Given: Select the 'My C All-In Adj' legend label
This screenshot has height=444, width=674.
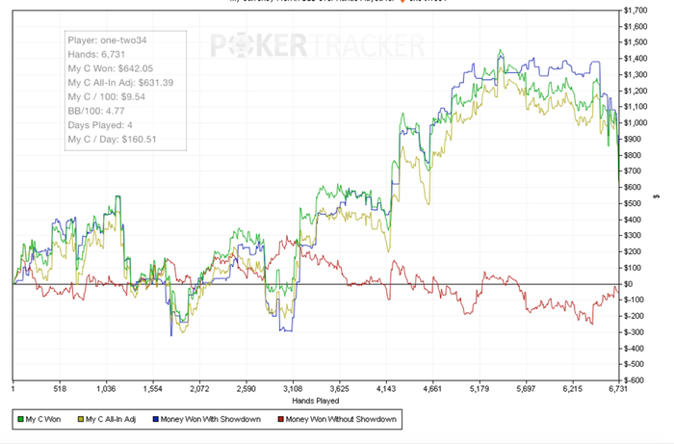Looking at the screenshot, I should click(x=111, y=419).
